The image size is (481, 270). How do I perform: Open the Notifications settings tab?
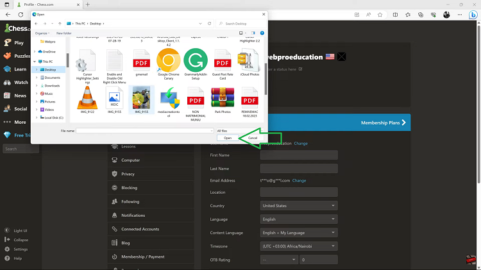click(x=151, y=215)
